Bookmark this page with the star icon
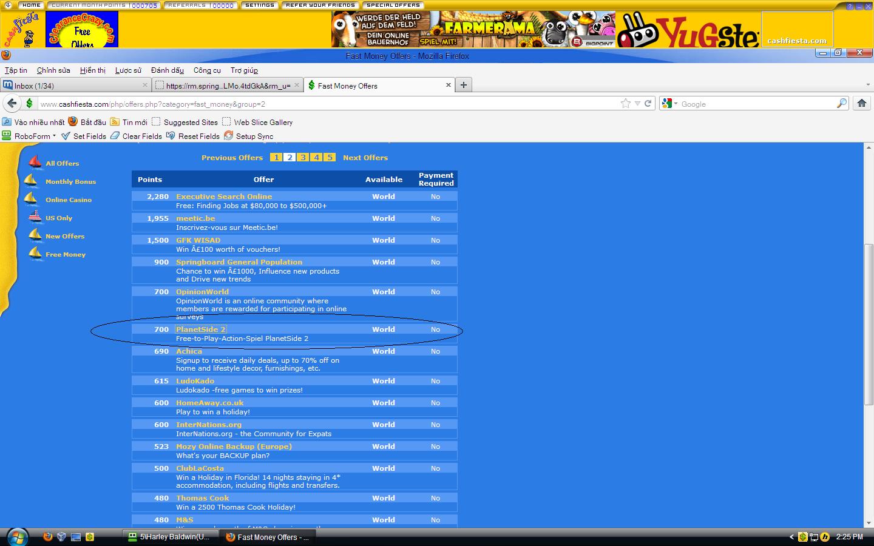The height and width of the screenshot is (546, 874). [x=626, y=104]
